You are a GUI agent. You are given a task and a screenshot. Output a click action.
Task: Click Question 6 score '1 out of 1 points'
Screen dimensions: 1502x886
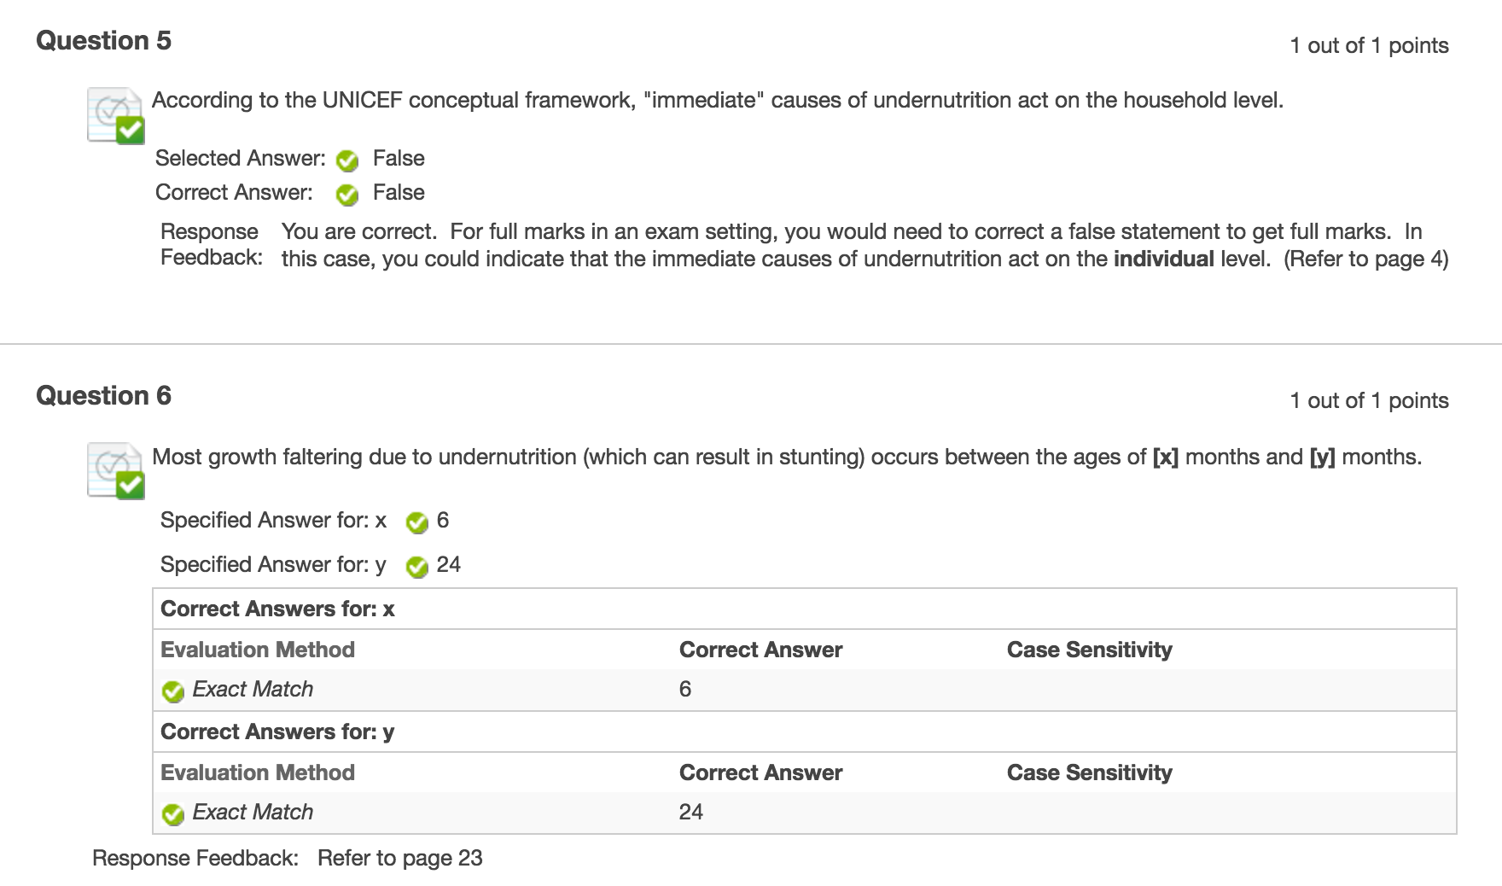[x=1369, y=401]
